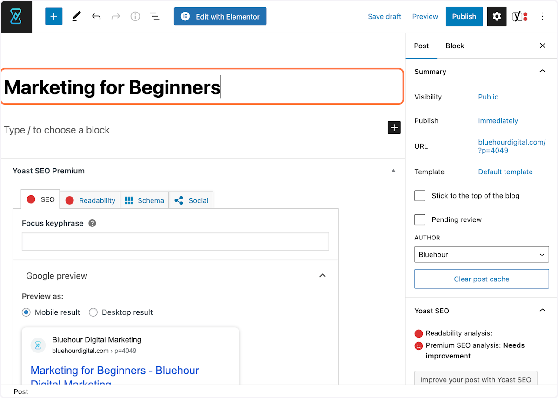Click the Focus keyphrase input field
Image resolution: width=558 pixels, height=398 pixels.
pyautogui.click(x=175, y=241)
